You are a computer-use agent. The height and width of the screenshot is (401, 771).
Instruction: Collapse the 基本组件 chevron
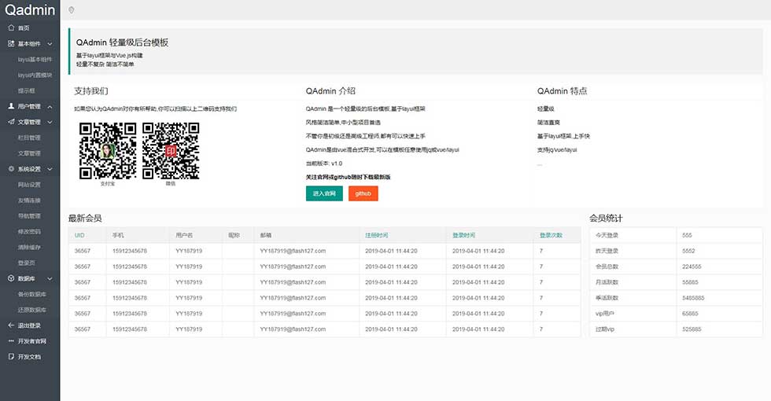50,44
